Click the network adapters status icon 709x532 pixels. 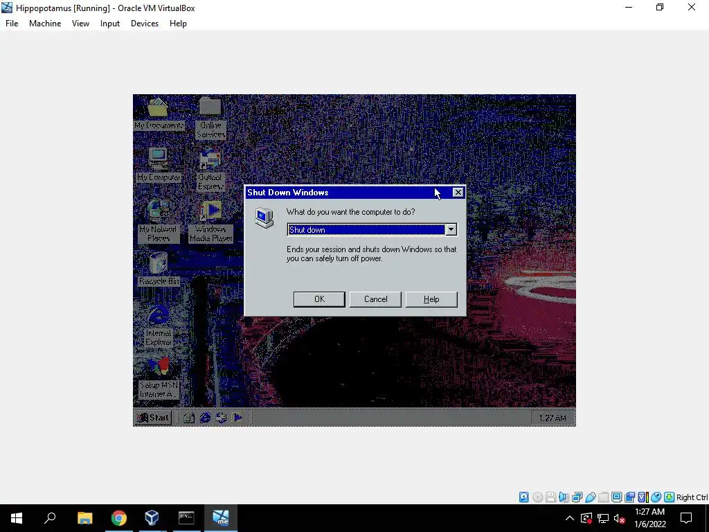click(x=577, y=497)
